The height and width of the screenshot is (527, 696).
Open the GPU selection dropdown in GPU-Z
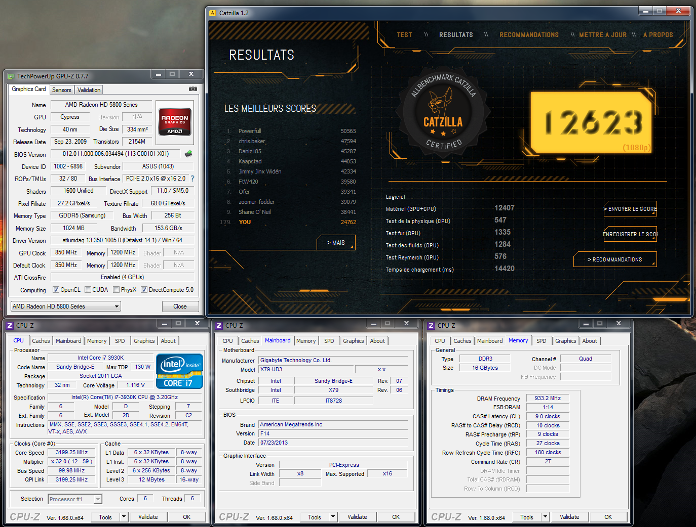tap(66, 306)
